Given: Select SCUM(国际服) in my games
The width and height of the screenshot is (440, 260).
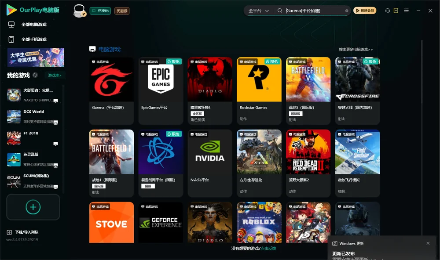Looking at the screenshot, I should [x=33, y=181].
